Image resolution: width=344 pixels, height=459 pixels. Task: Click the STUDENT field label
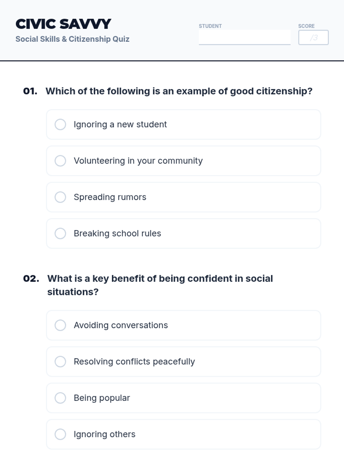coord(210,26)
